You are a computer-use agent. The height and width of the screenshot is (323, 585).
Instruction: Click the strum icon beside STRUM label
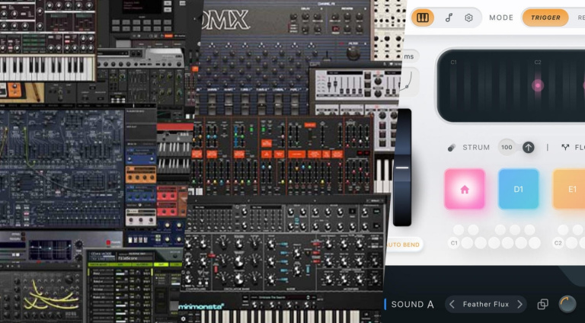(x=451, y=147)
